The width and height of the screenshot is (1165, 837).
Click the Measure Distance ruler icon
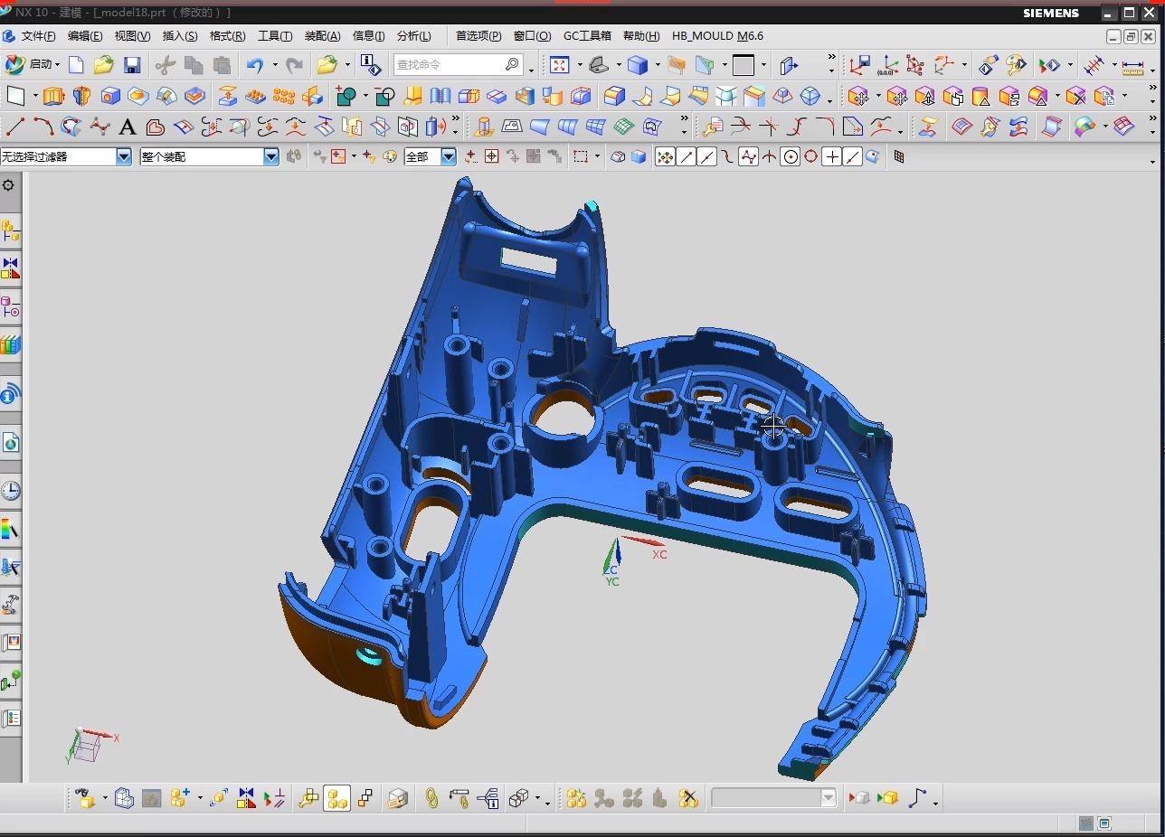coord(1132,65)
